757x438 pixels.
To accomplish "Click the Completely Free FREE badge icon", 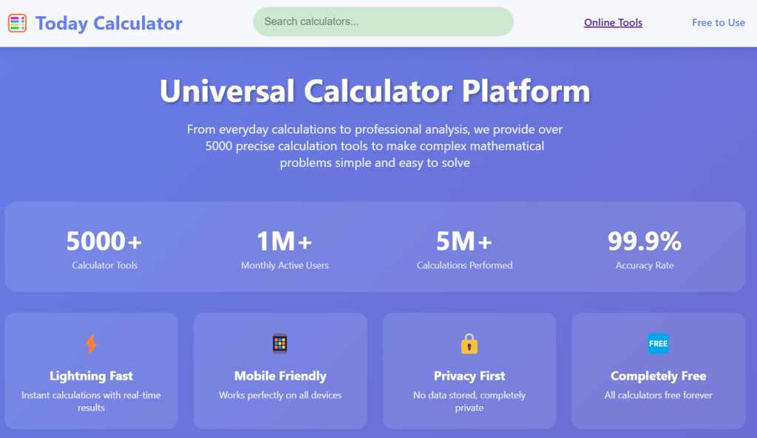I will [x=658, y=343].
